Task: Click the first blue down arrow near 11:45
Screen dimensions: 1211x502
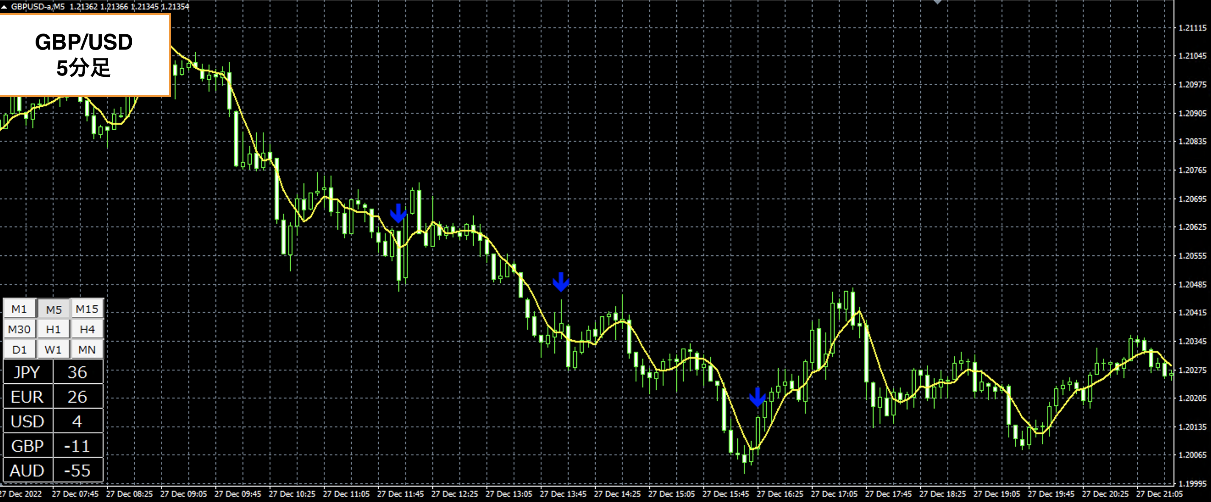Action: click(398, 214)
